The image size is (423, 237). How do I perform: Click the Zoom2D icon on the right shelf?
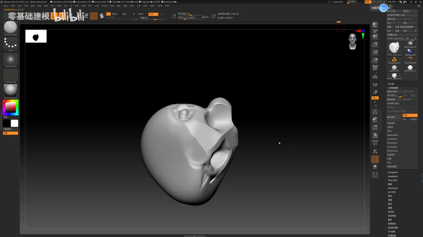pyautogui.click(x=375, y=44)
